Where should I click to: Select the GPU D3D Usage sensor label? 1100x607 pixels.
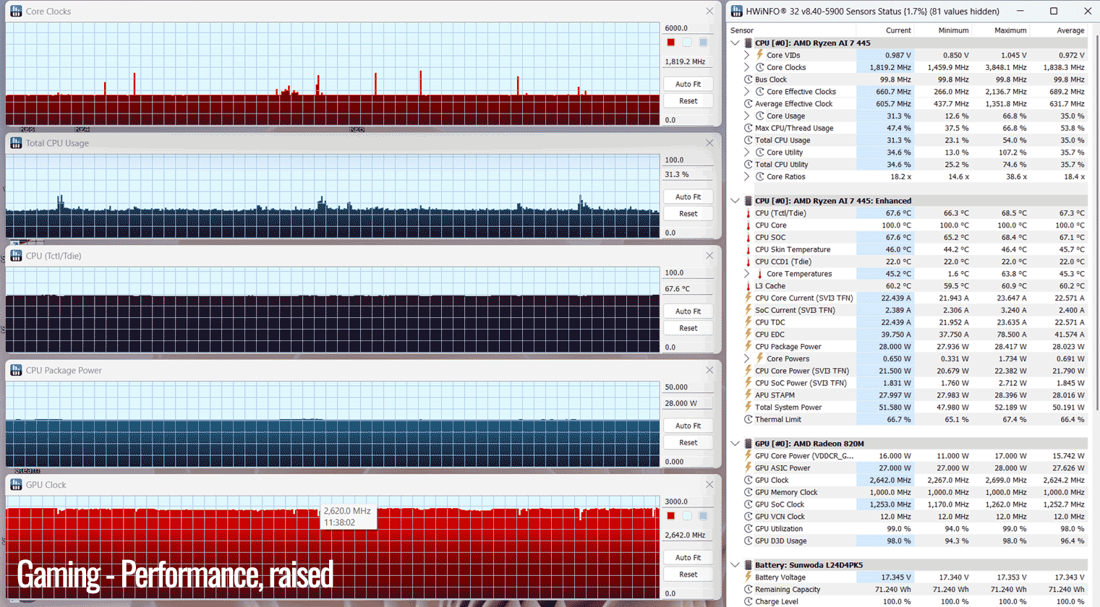click(x=780, y=541)
